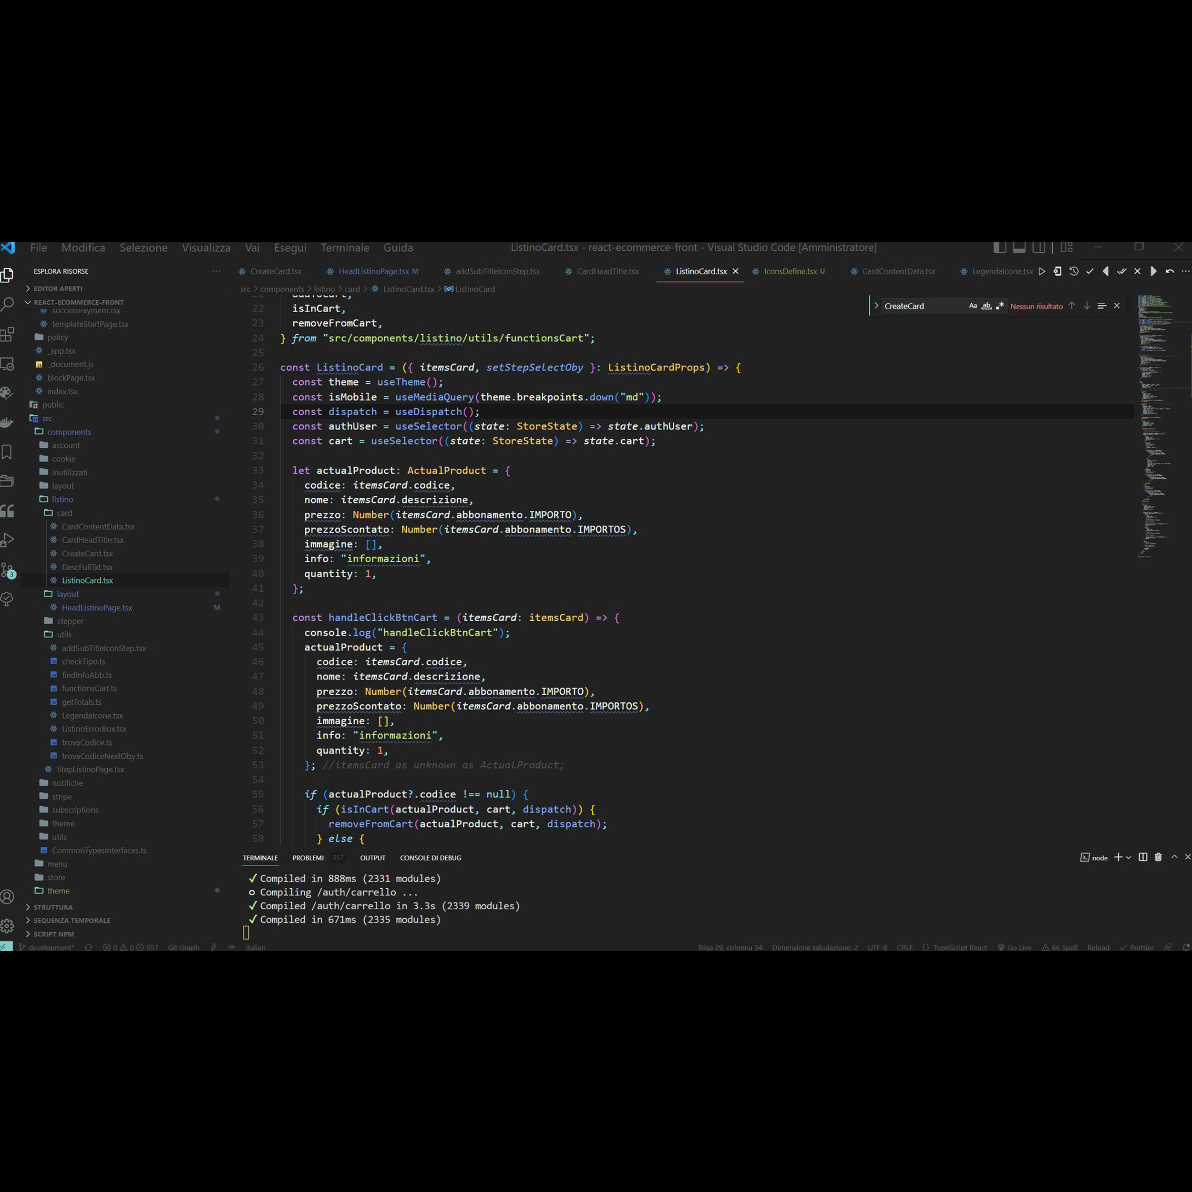Open functionsCart.ts in explorer
1192x1192 pixels.
[x=90, y=688]
